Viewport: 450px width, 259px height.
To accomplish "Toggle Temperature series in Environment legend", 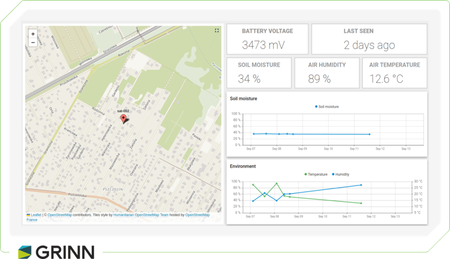I will pyautogui.click(x=316, y=174).
